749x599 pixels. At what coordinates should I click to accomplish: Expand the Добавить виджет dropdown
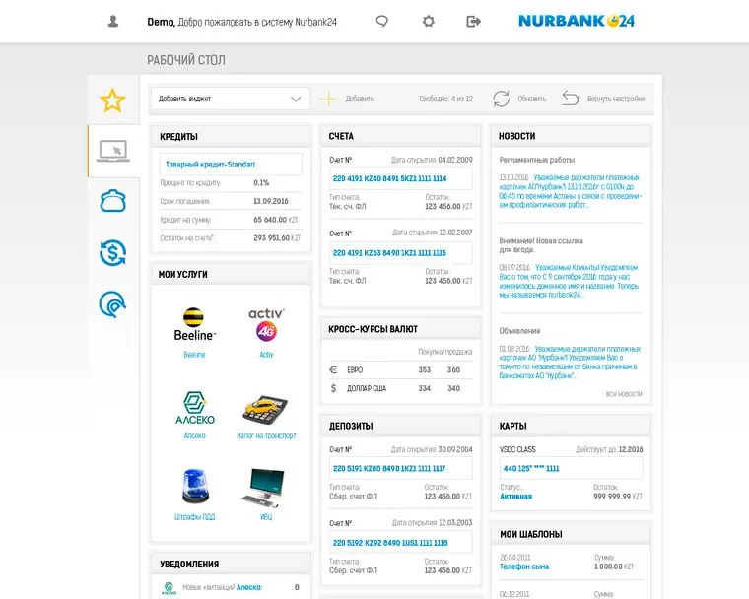(231, 99)
